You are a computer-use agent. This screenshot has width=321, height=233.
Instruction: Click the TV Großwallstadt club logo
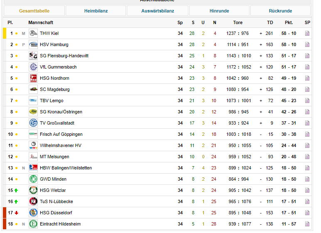click(x=33, y=123)
